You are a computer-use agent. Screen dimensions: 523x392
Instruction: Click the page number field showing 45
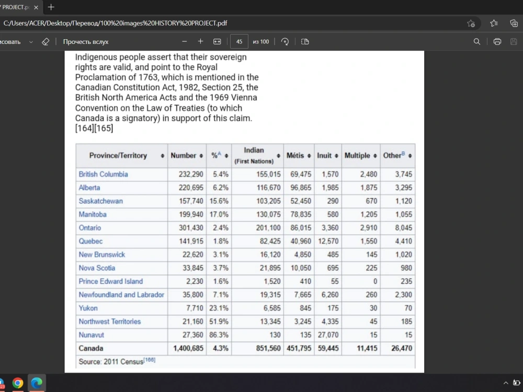(x=239, y=42)
